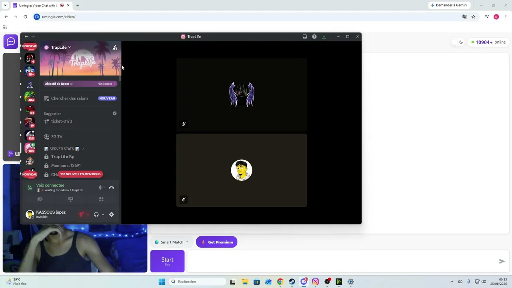Open voice activities icon
Screen dimensions: 512x288
[101, 199]
